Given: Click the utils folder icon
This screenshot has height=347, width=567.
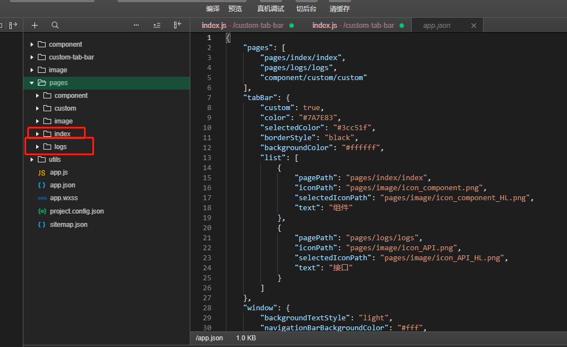Looking at the screenshot, I should [x=42, y=160].
